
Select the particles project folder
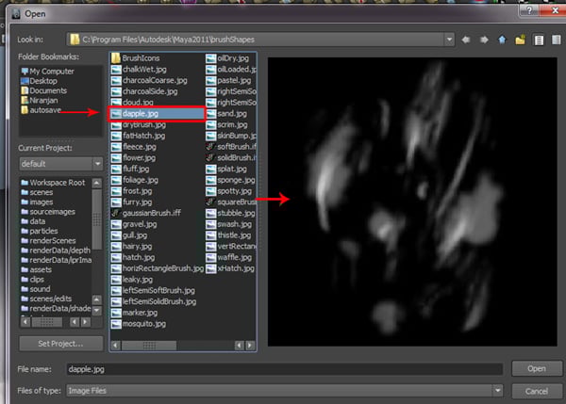(40, 231)
